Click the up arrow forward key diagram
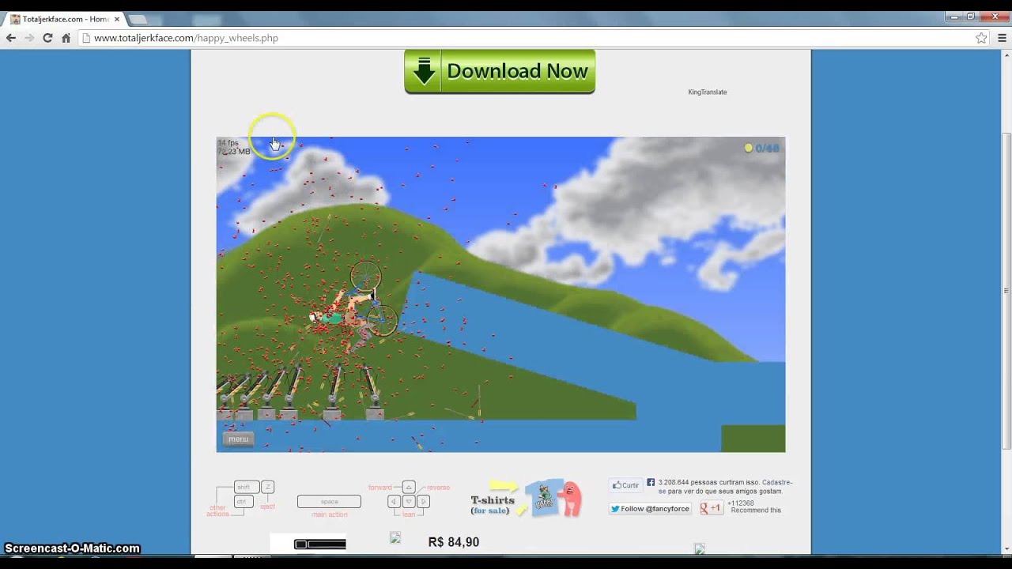 tap(409, 487)
